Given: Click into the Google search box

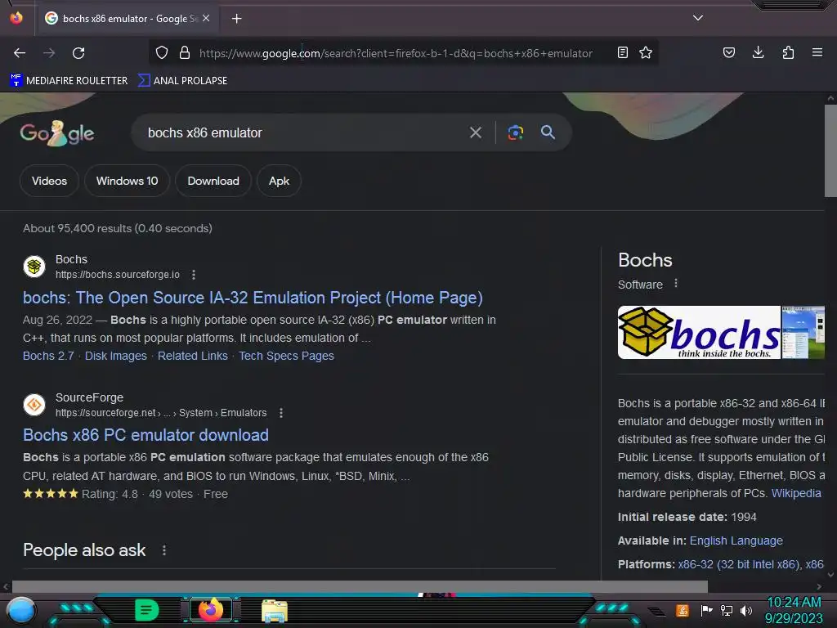Looking at the screenshot, I should [302, 132].
